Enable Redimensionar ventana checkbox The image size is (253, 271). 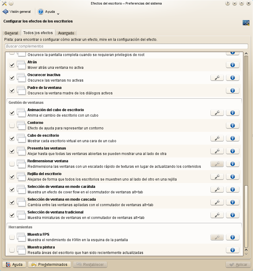(12, 164)
